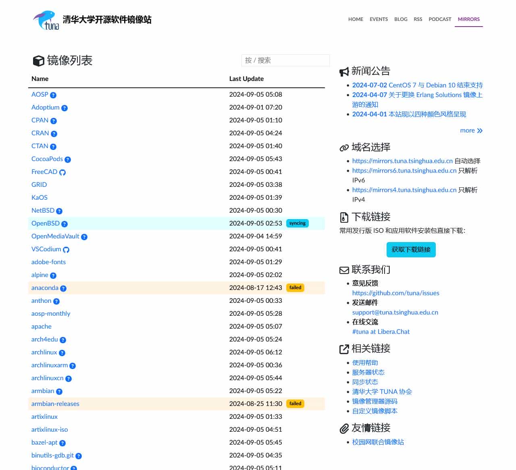Click the help icon beside archlinux
Screen dimensions: 516x470
pyautogui.click(x=62, y=353)
